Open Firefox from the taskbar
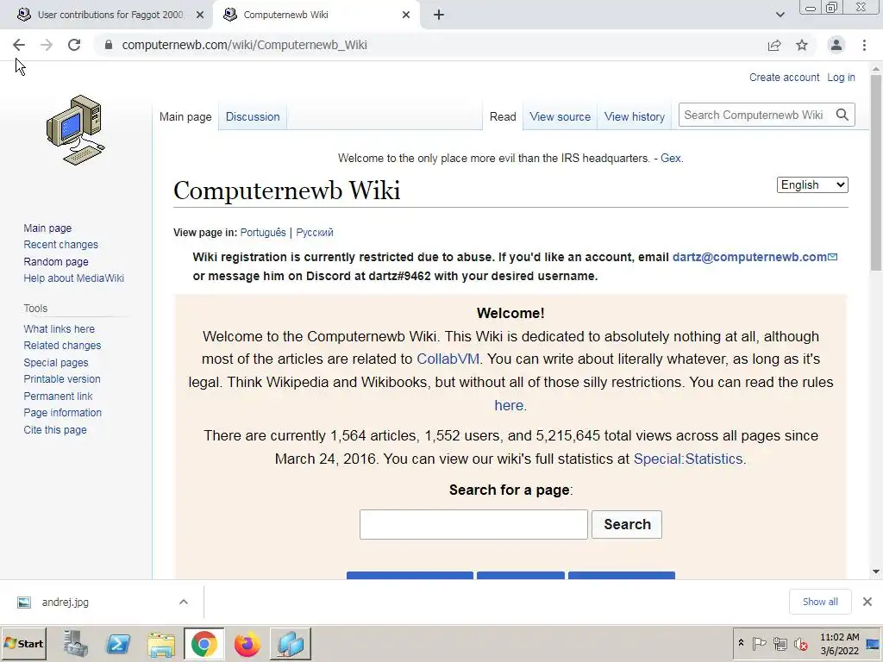Screen dimensions: 883x662 pos(247,643)
